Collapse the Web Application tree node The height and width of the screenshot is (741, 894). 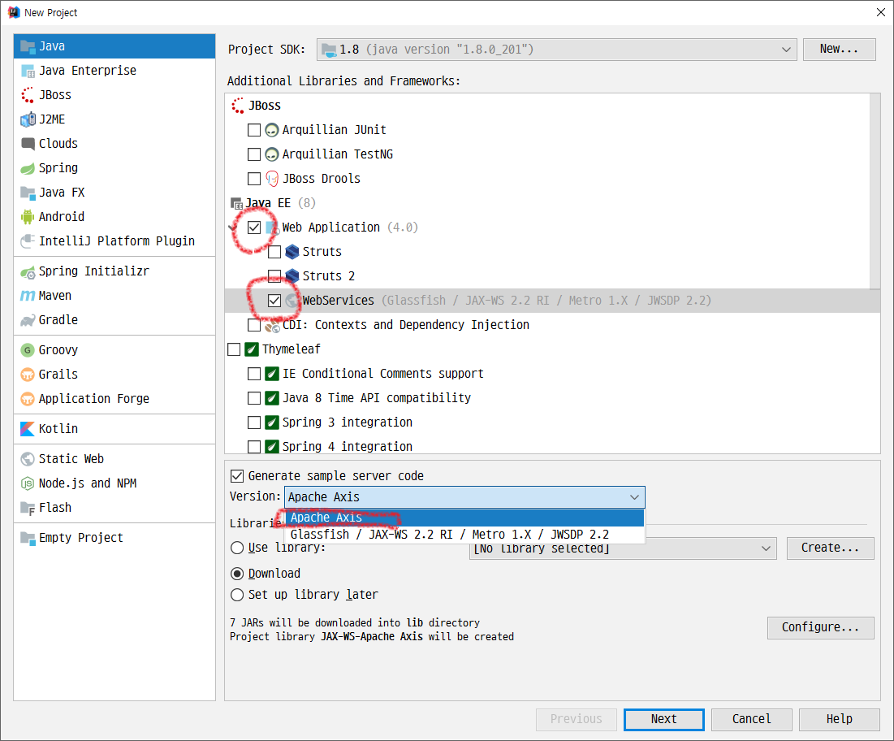[x=232, y=227]
